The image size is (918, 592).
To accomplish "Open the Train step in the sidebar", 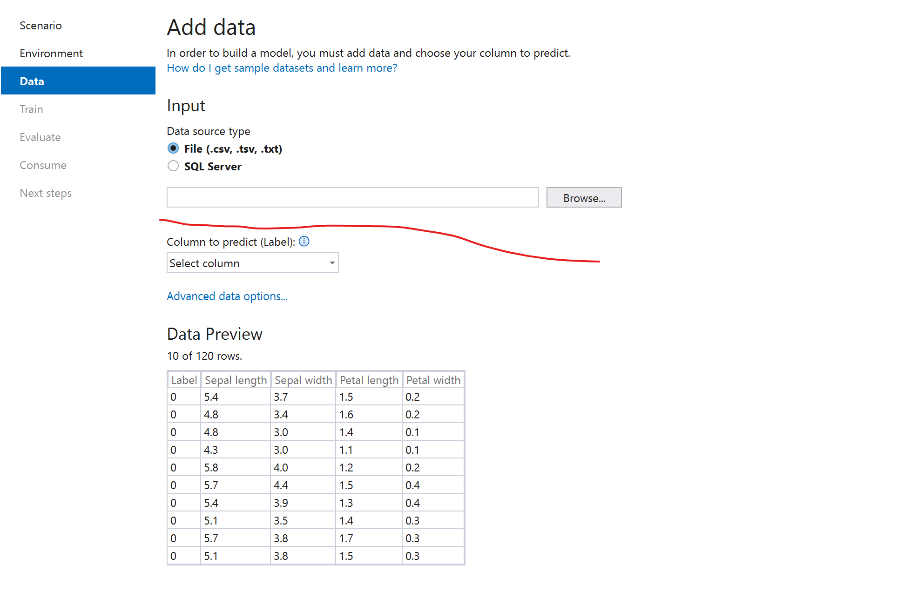I will [x=31, y=109].
